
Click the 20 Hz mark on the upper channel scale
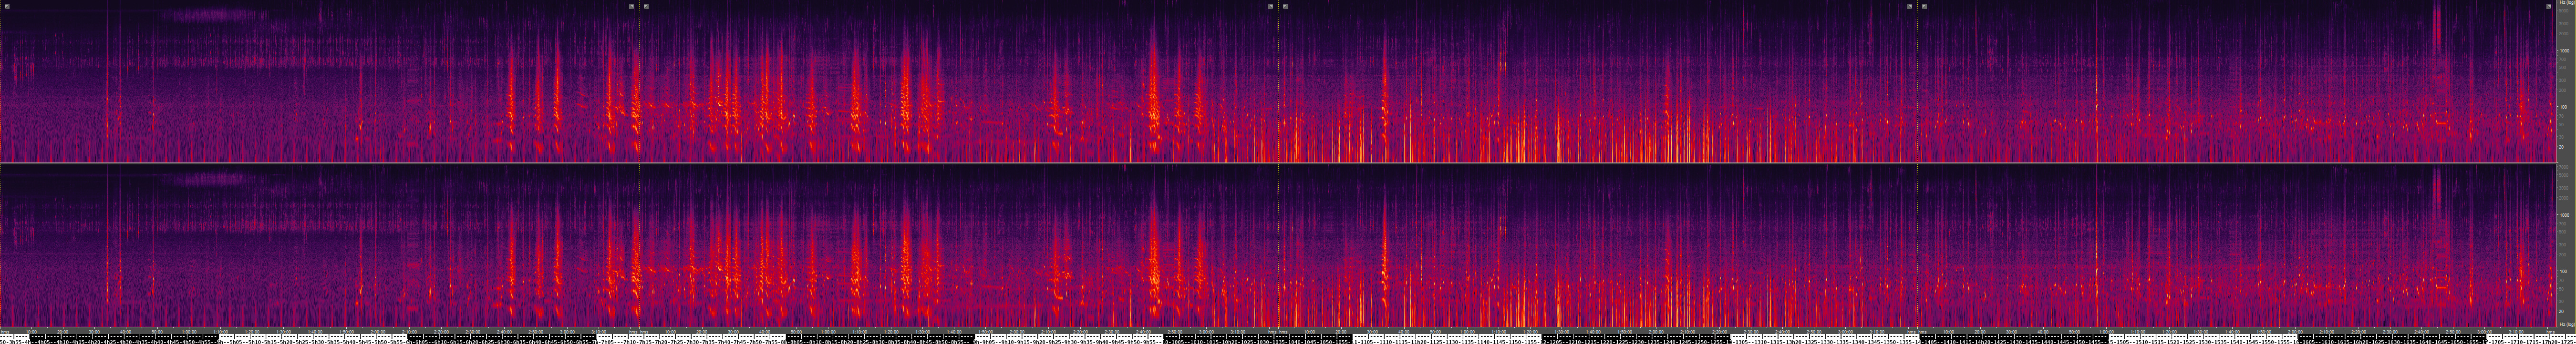[x=2566, y=146]
